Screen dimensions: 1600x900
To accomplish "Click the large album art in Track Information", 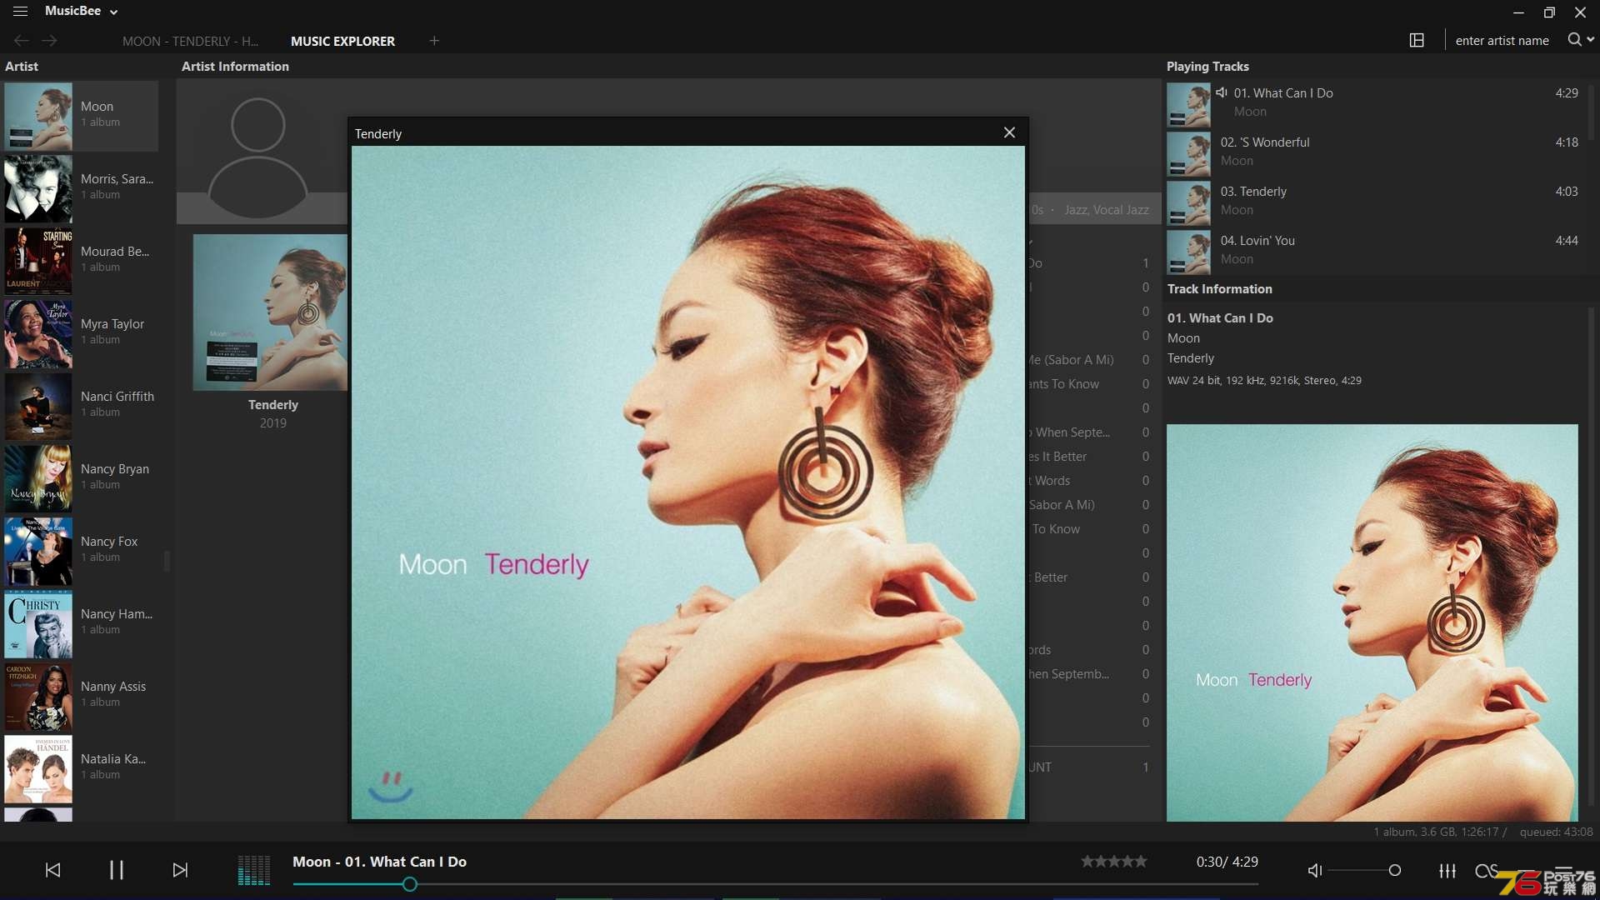I will pyautogui.click(x=1372, y=622).
